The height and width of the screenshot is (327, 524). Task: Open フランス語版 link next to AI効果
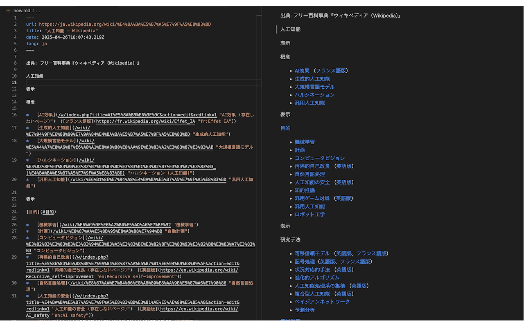(x=330, y=71)
